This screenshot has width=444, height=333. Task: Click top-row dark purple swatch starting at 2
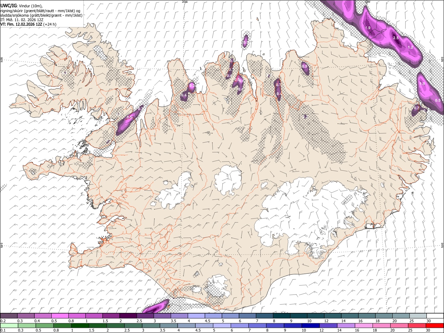click(128, 316)
